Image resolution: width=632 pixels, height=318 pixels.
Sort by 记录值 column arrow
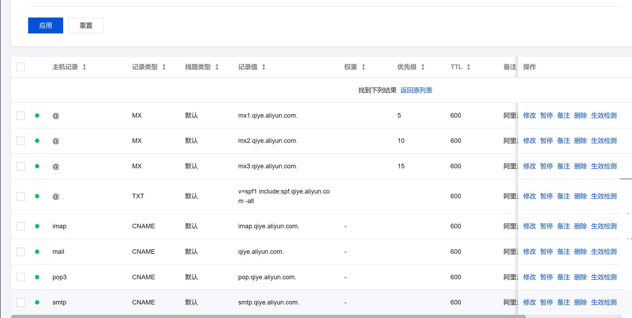[x=264, y=67]
